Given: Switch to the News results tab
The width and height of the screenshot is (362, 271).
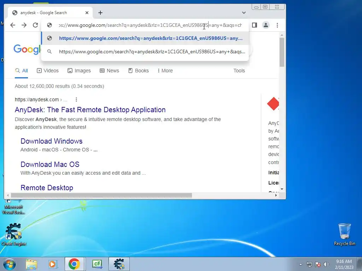Looking at the screenshot, I should 110,71.
